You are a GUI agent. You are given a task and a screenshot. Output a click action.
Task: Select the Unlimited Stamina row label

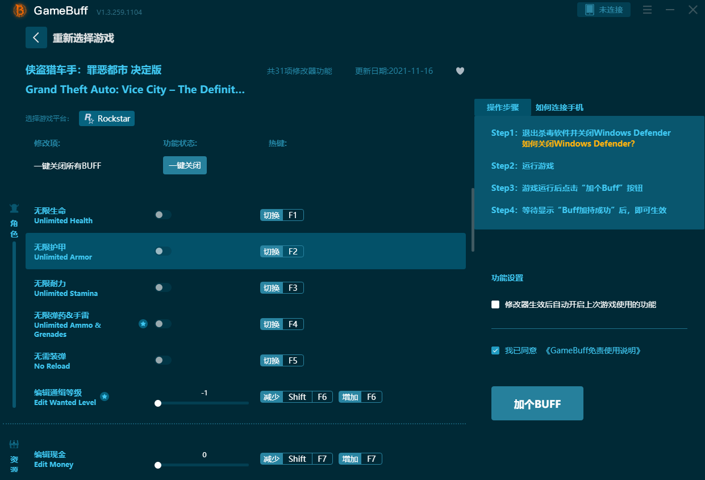[x=66, y=288]
